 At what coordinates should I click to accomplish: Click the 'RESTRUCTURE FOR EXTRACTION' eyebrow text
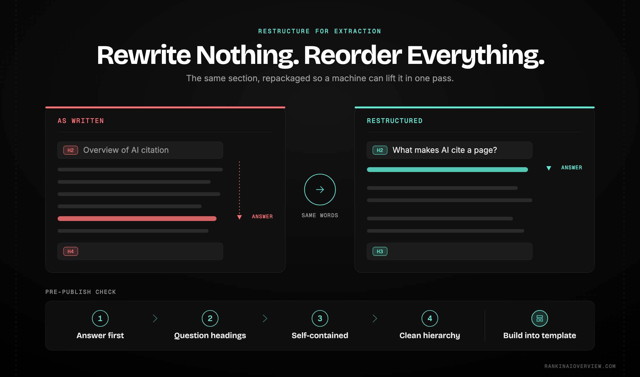click(x=320, y=31)
